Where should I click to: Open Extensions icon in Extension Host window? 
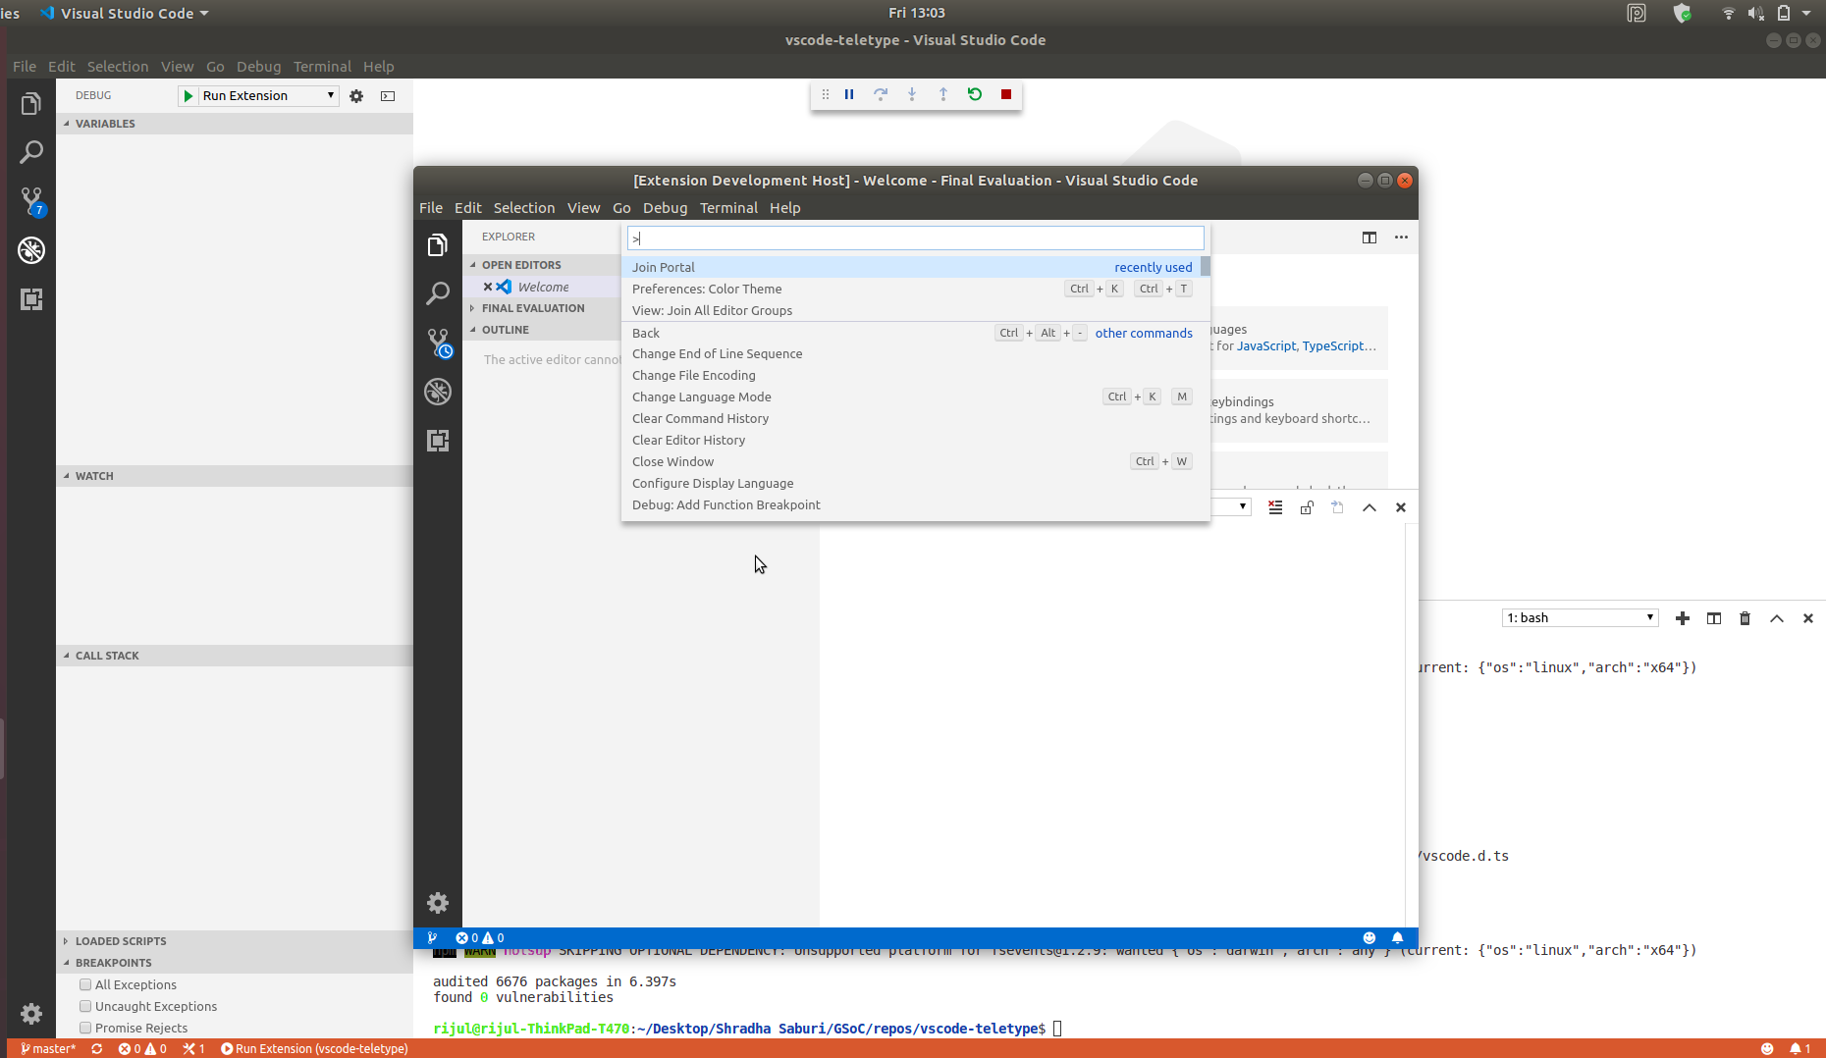pyautogui.click(x=438, y=441)
